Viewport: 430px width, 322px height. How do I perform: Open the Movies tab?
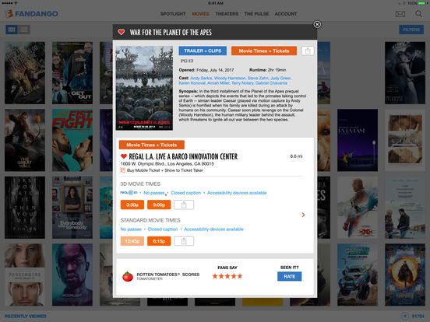[200, 14]
